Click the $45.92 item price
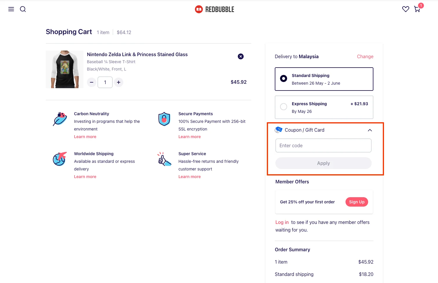This screenshot has width=438, height=283. [239, 82]
